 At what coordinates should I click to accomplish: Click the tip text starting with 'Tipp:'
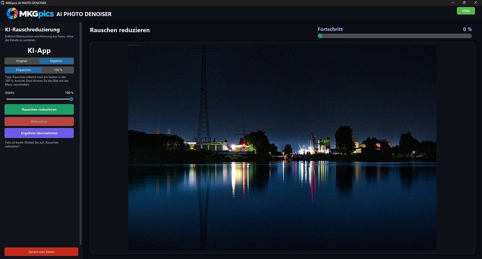(x=37, y=81)
